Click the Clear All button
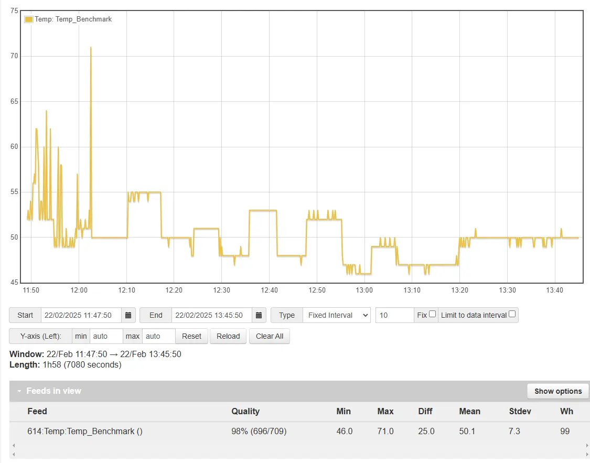 [270, 336]
